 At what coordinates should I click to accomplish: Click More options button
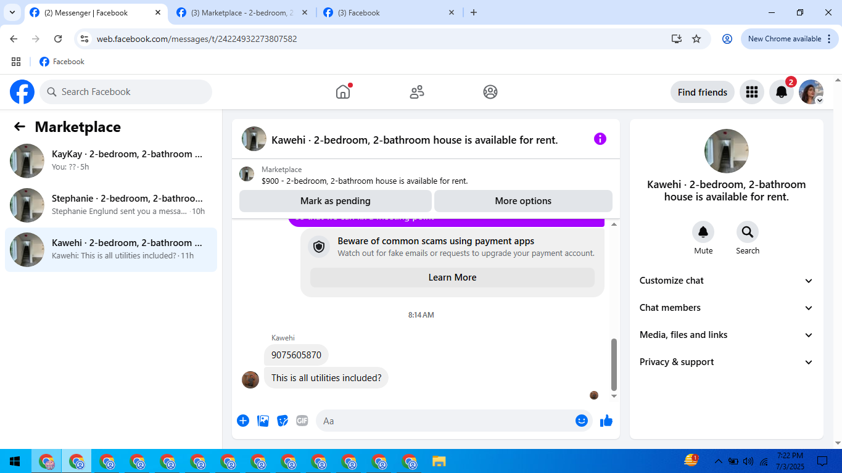523,201
